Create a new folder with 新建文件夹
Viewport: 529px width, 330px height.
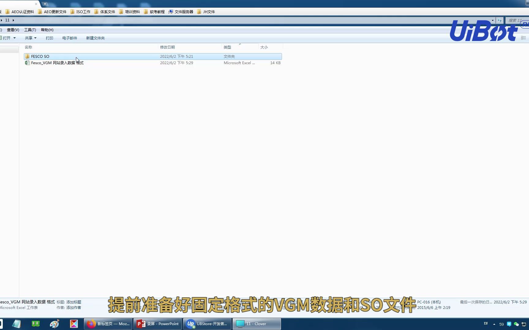pos(95,38)
